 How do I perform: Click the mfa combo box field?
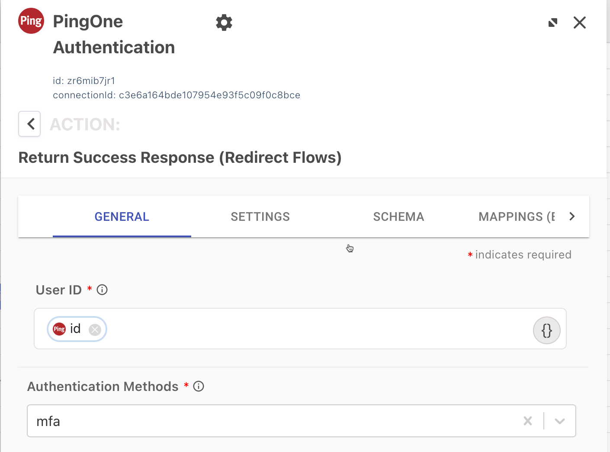coord(260,421)
